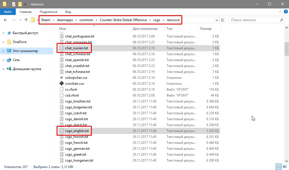Click the csgo_brazilian.txt file icon

pyautogui.click(x=62, y=101)
